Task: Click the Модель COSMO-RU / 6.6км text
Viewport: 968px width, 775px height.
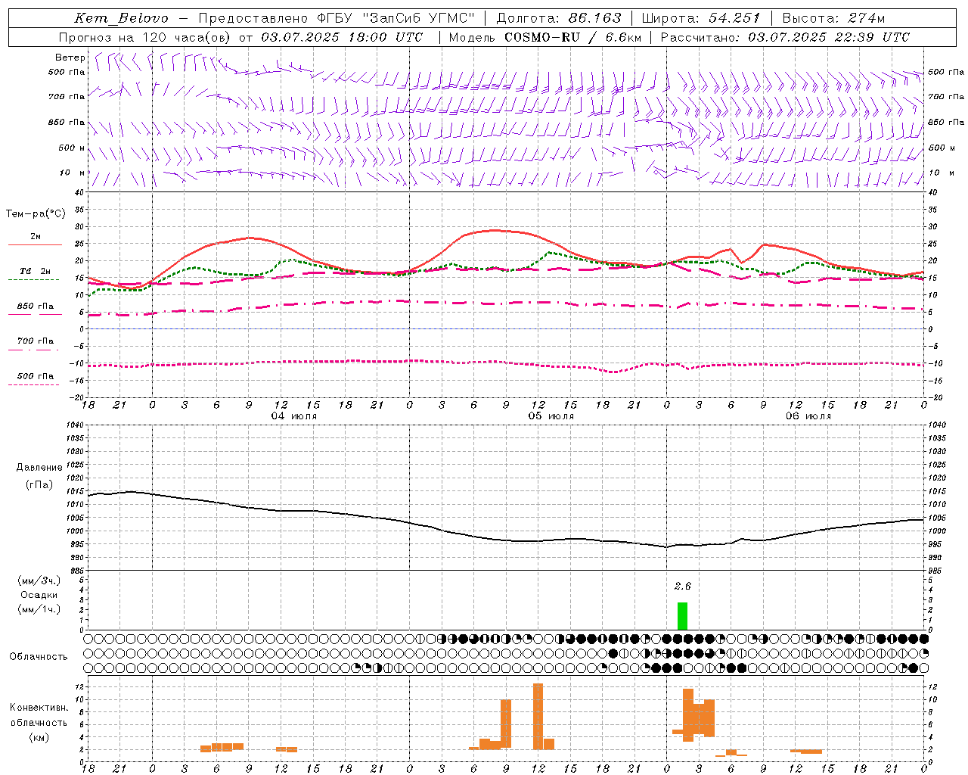Action: [545, 37]
